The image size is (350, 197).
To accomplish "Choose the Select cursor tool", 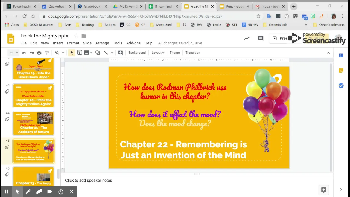I will pyautogui.click(x=71, y=53).
